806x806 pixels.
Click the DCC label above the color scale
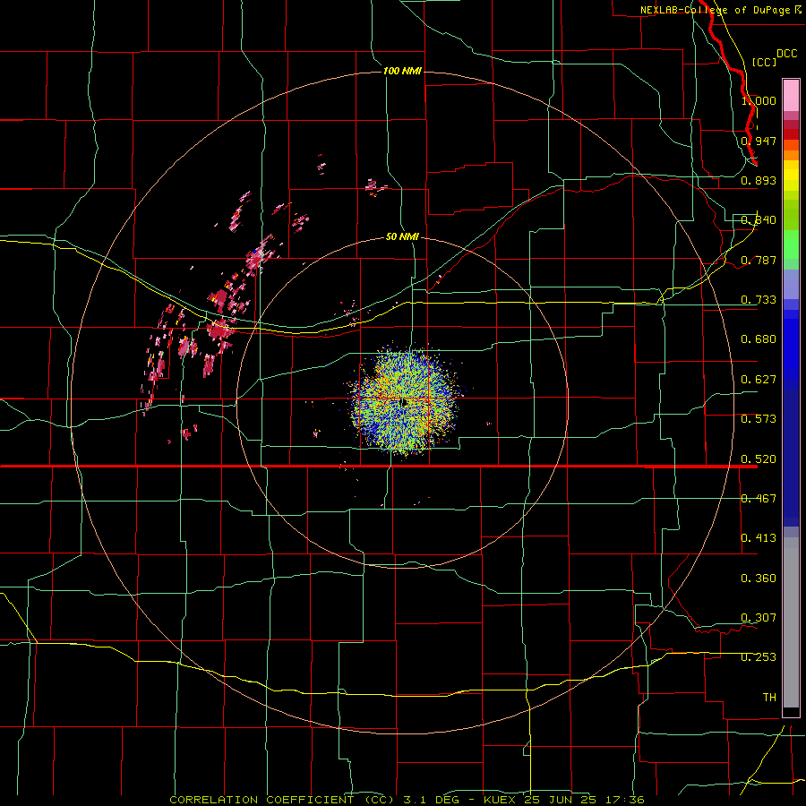pos(786,53)
